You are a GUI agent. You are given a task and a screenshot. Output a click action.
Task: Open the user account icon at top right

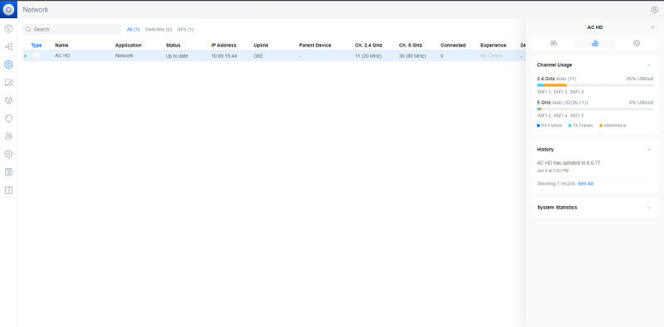click(654, 10)
